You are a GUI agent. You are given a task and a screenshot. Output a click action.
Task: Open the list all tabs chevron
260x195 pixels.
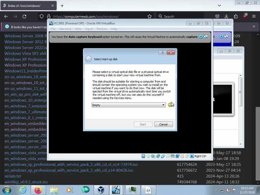click(219, 6)
